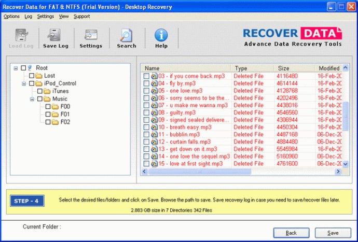Check the Music folder checkbox
The image size is (358, 242).
point(40,99)
